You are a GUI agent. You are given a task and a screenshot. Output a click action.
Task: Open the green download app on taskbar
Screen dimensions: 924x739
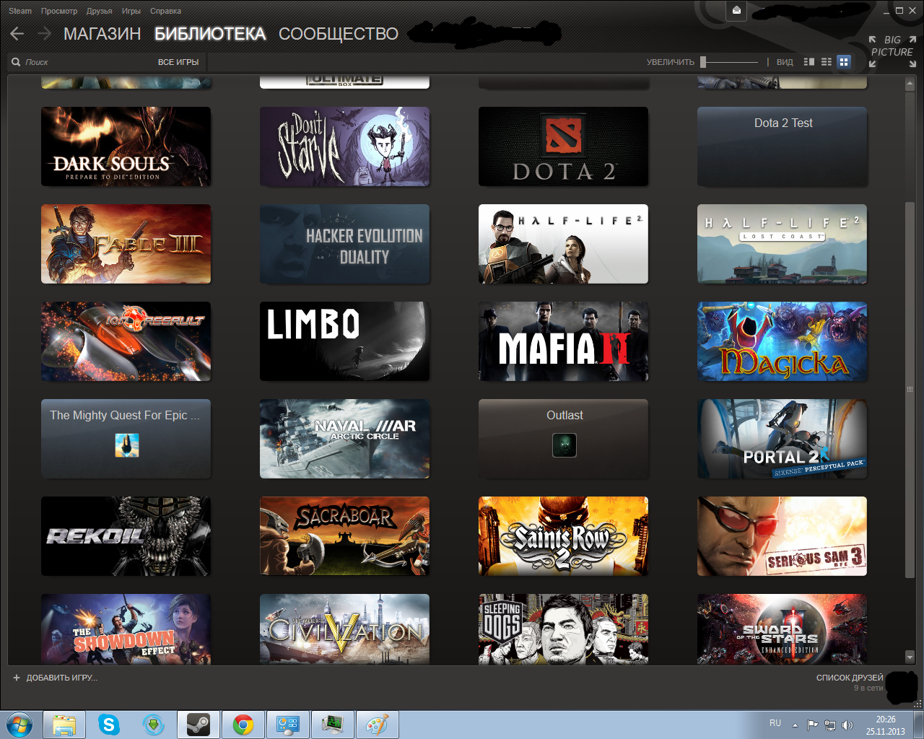click(154, 725)
